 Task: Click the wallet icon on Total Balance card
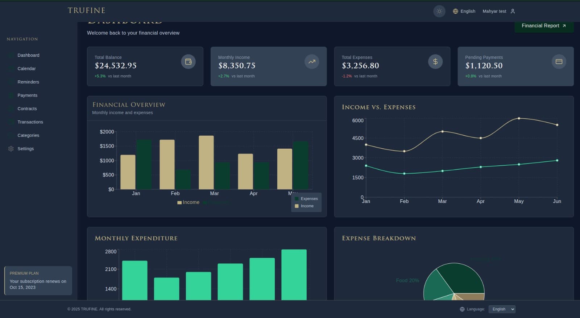coord(188,62)
